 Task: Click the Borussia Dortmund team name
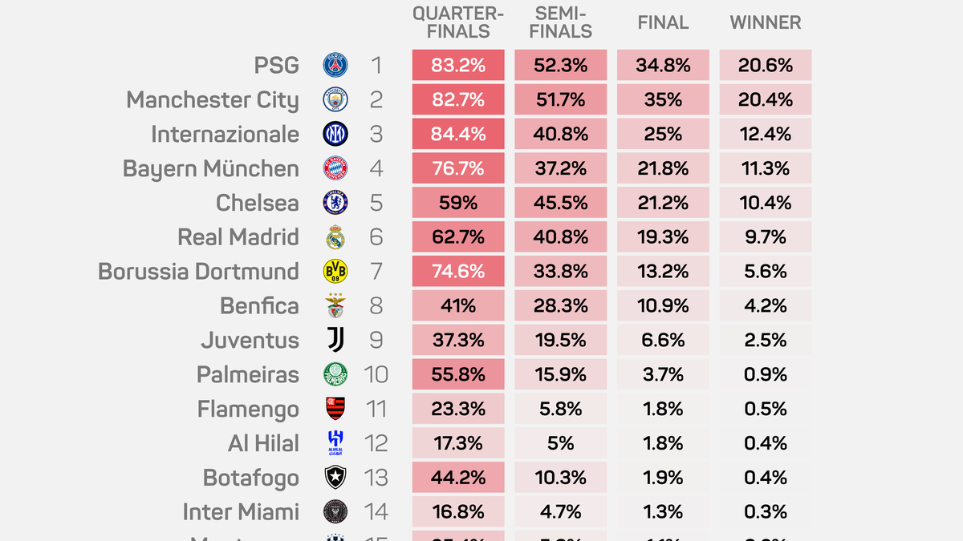click(198, 272)
